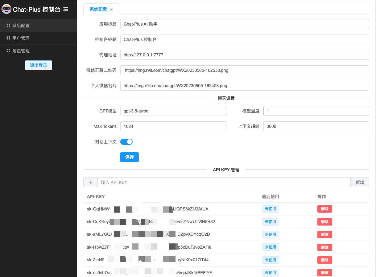Click the 保存 button to save settings

point(129,157)
